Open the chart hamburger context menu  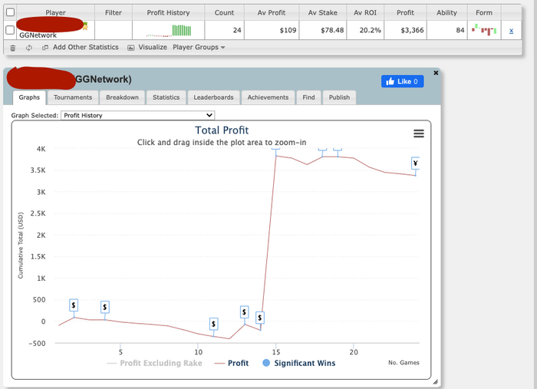(x=419, y=134)
